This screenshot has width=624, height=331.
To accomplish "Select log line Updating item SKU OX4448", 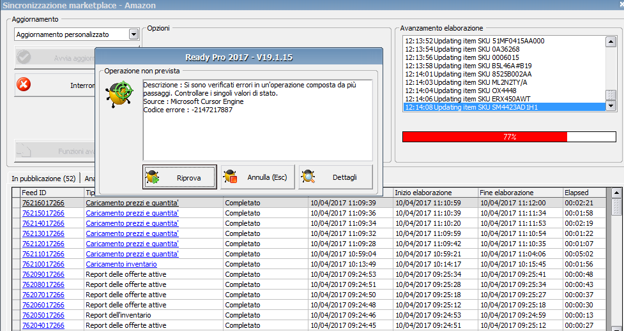I will tap(504, 91).
